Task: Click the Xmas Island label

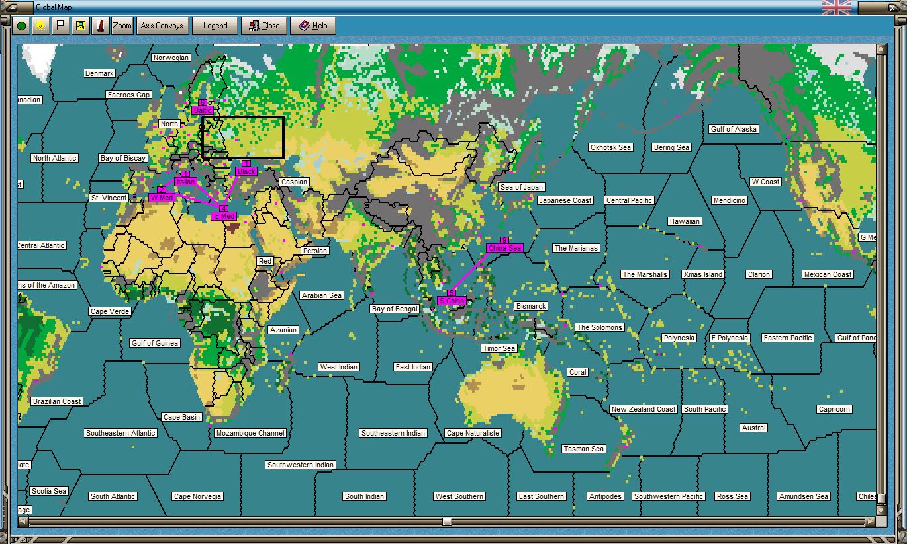Action: (703, 274)
